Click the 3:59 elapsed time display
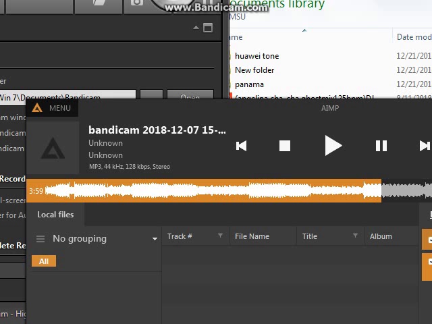 click(36, 191)
